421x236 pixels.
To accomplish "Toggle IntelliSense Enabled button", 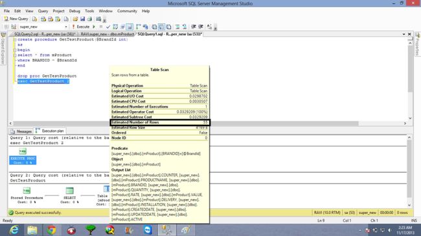I will (x=130, y=27).
